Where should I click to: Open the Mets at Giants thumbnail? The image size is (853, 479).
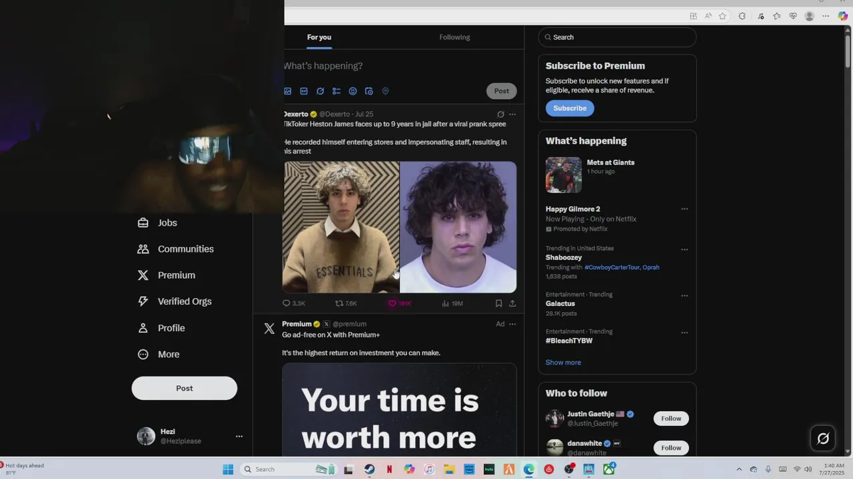[564, 175]
